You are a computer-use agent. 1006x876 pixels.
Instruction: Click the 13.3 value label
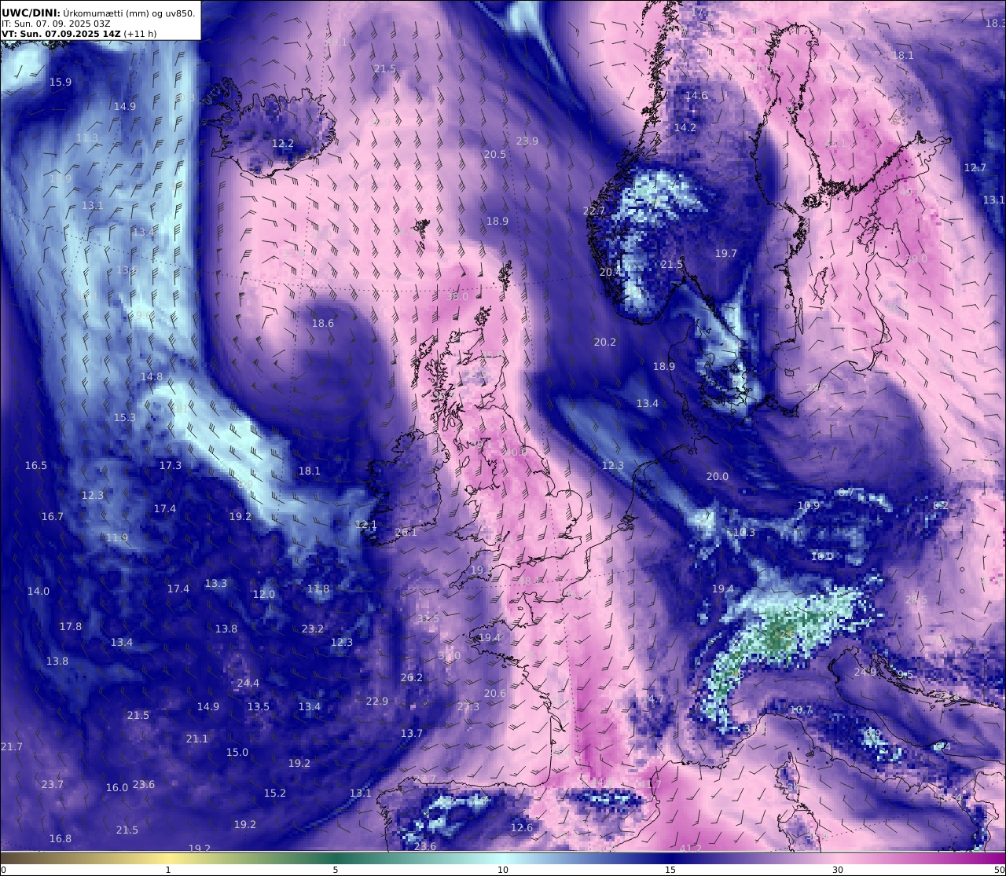click(x=216, y=583)
